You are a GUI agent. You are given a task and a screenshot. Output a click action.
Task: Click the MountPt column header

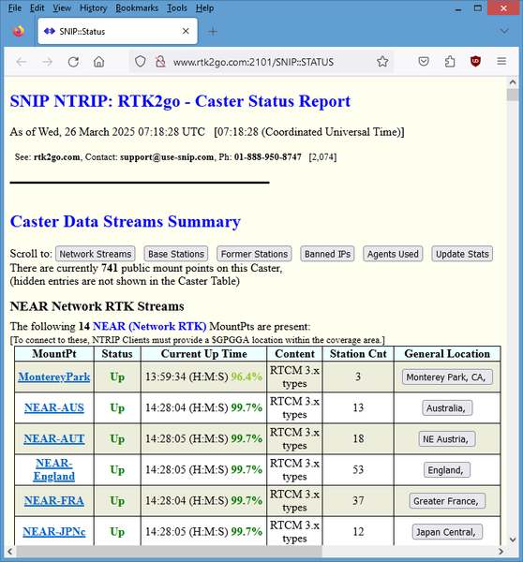[54, 354]
